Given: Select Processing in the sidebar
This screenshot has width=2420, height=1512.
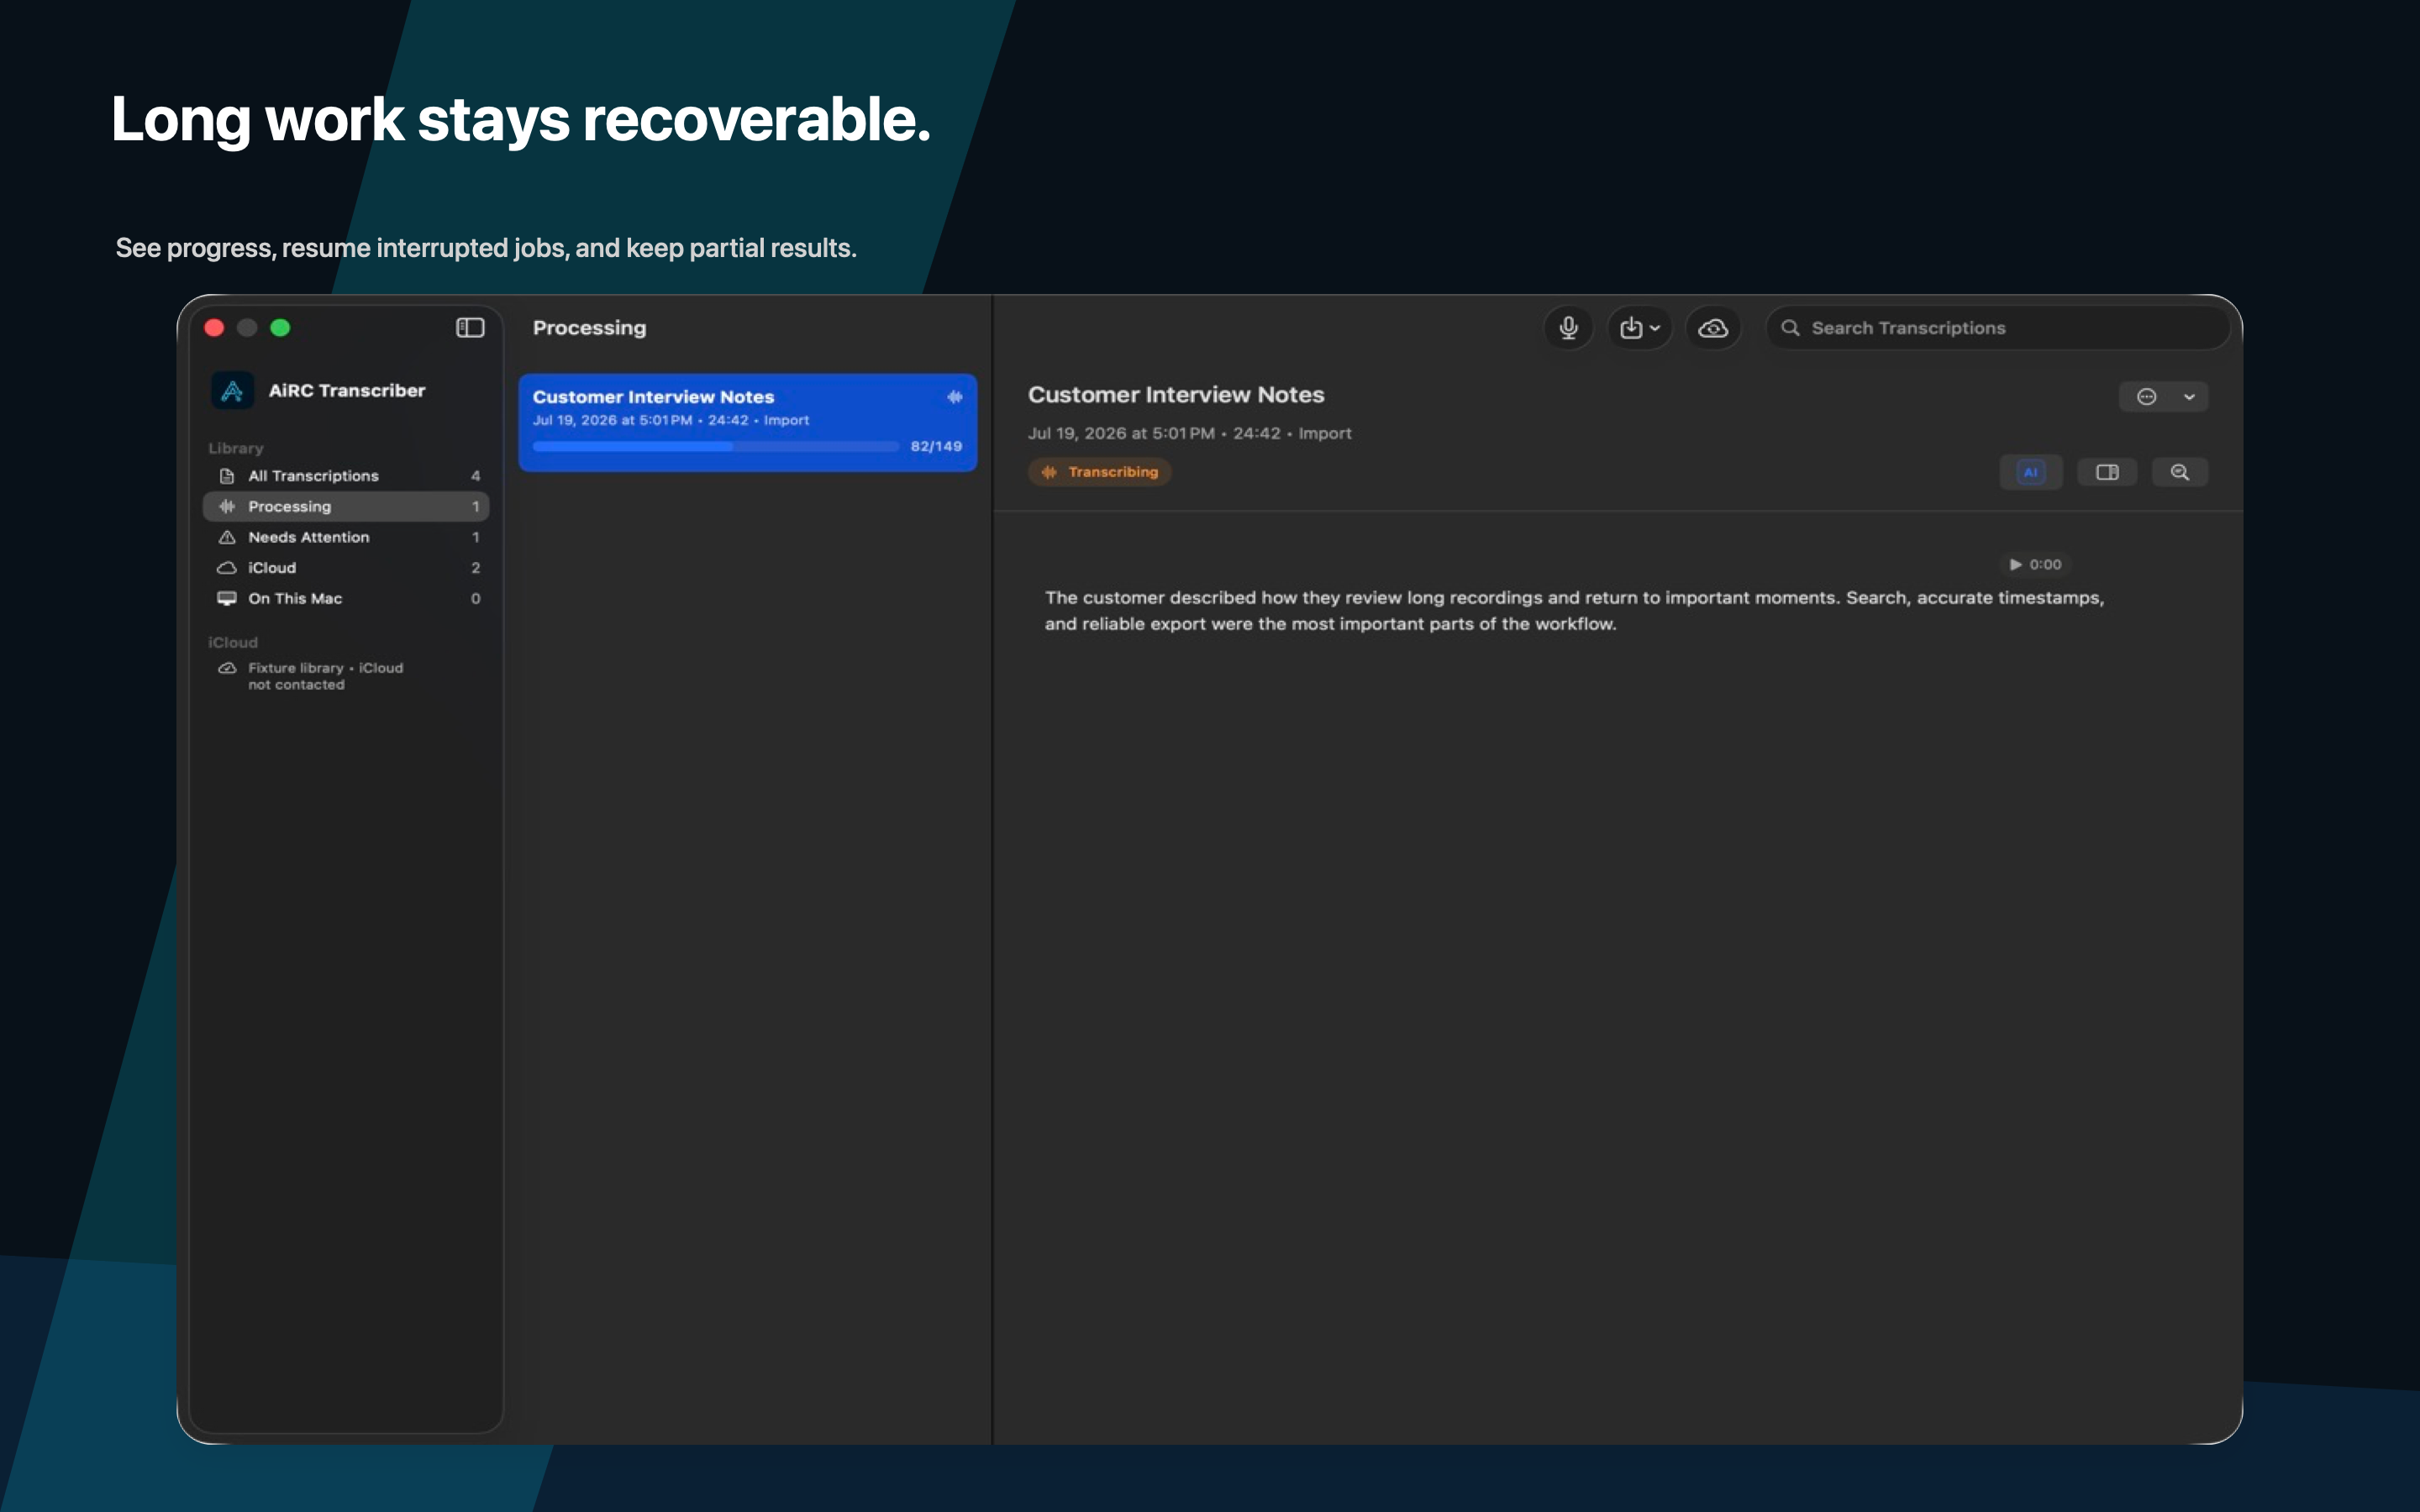Looking at the screenshot, I should click(x=346, y=507).
